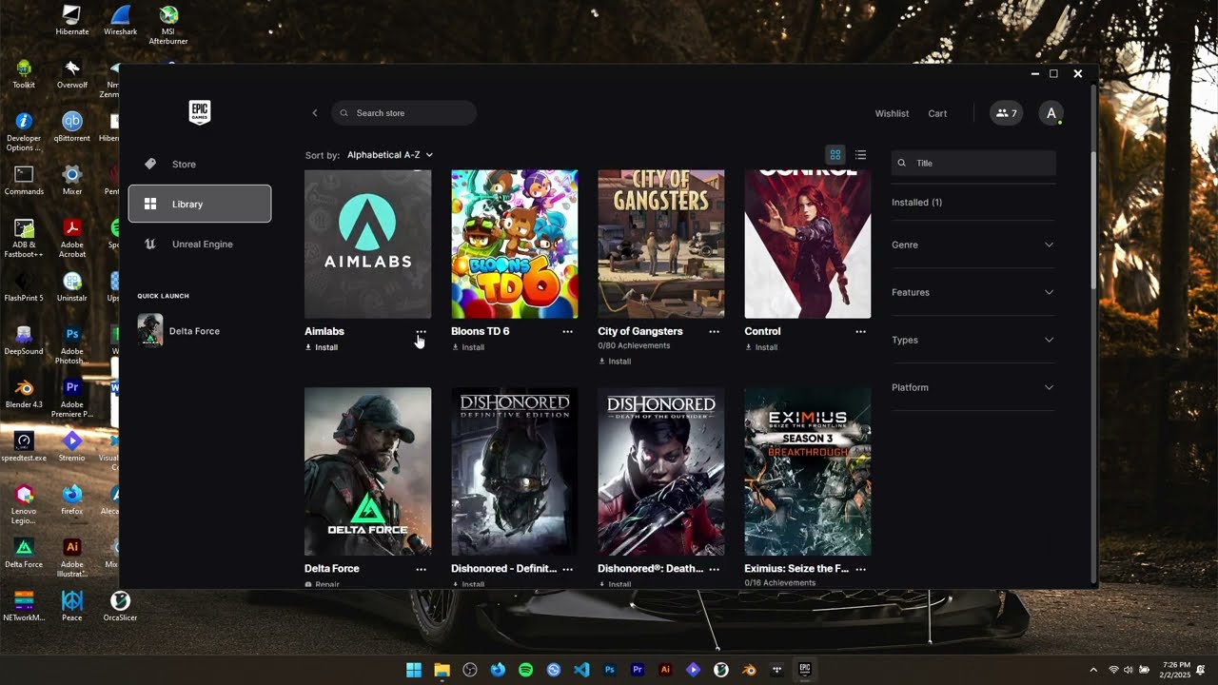Open Adobe Acrobat desktop shortcut
This screenshot has width=1218, height=685.
click(x=72, y=239)
